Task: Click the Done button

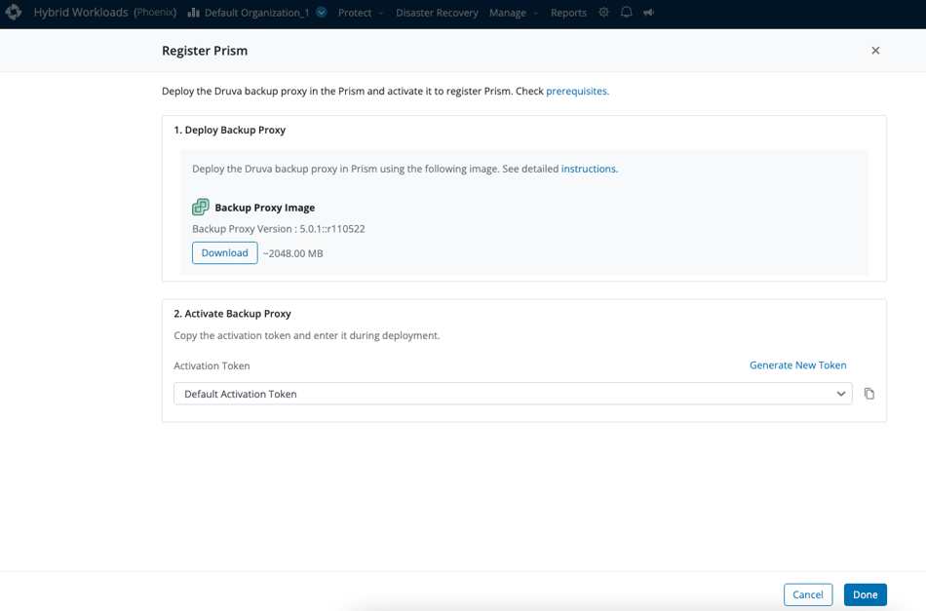Action: click(x=866, y=594)
